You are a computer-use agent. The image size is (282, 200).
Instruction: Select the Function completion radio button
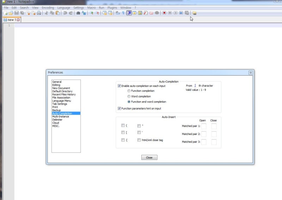click(129, 91)
